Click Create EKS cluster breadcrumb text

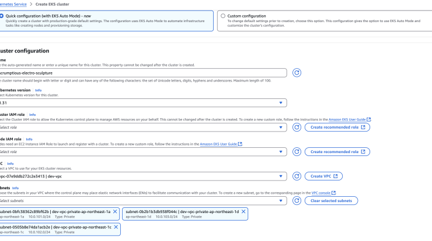(53, 4)
